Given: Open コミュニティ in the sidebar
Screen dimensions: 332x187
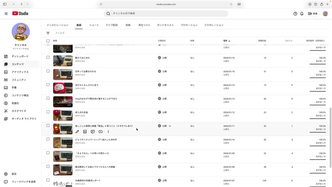Looking at the screenshot, I should click(21, 80).
